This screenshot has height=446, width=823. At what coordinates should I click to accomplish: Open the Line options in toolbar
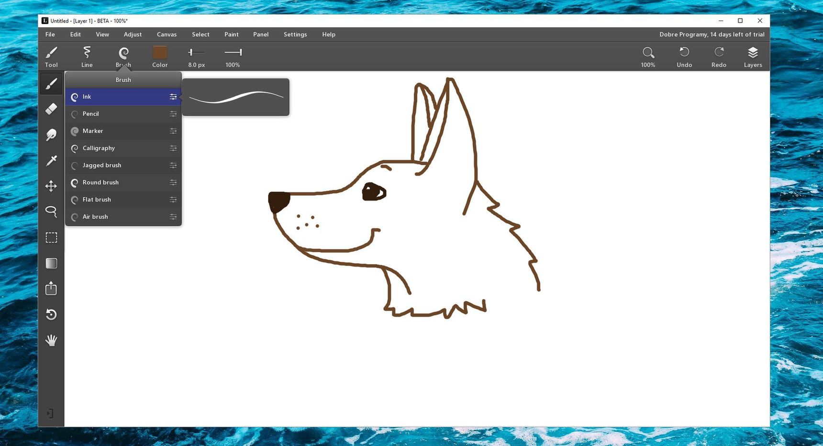coord(87,56)
